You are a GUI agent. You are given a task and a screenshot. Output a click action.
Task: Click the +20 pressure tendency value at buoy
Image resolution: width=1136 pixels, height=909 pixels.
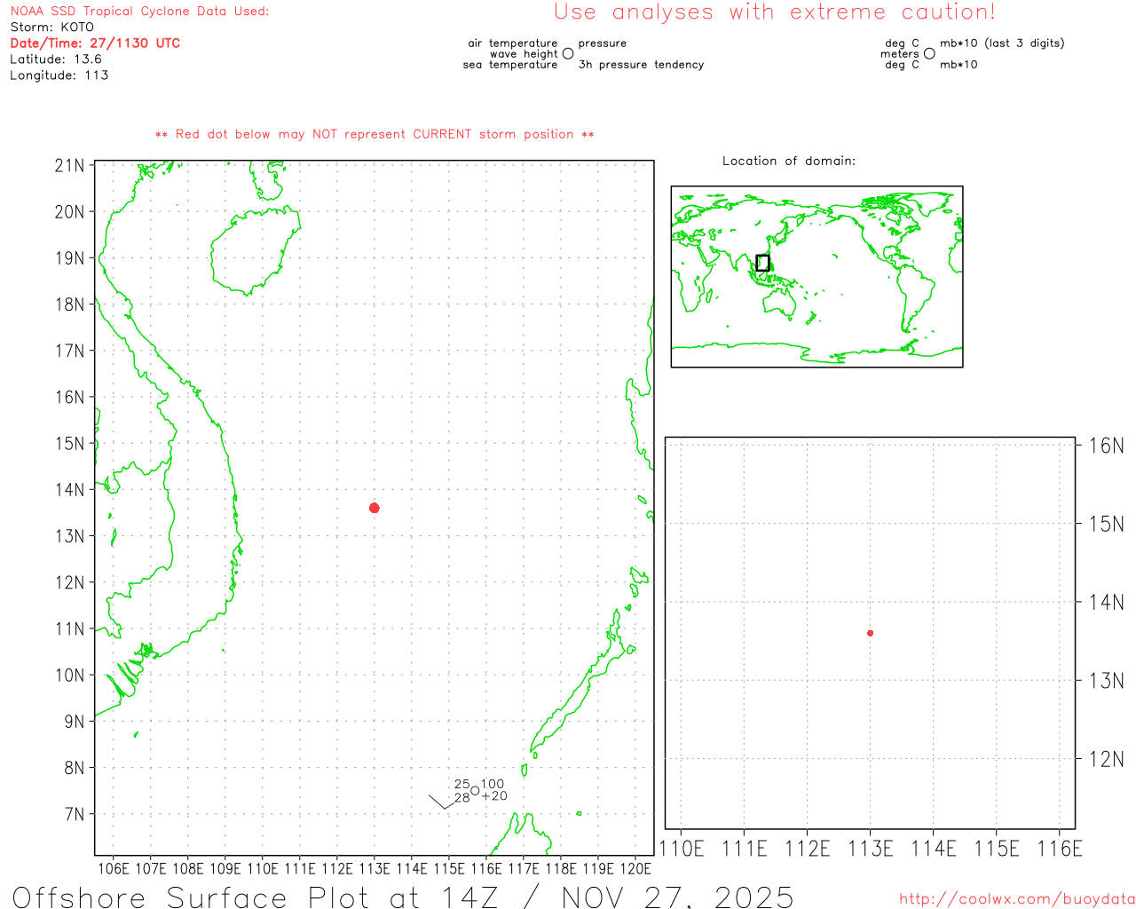(x=494, y=796)
